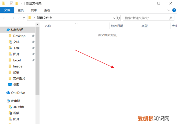
Task: Select 此电脑 in the navigation pane
Action: click(x=16, y=101)
